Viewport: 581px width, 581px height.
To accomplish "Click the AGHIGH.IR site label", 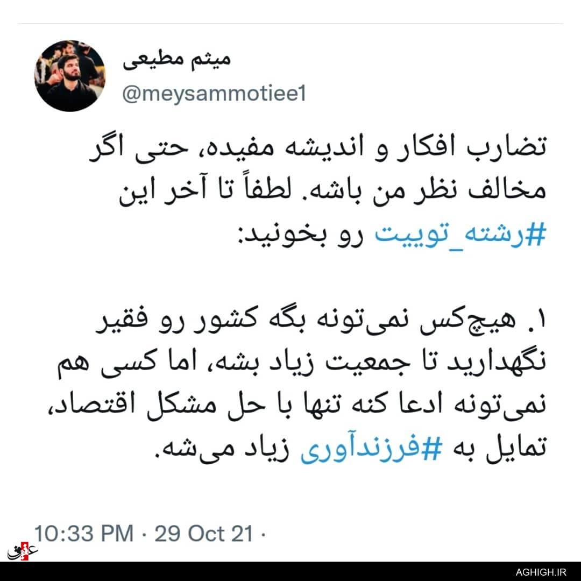I will pos(541,572).
